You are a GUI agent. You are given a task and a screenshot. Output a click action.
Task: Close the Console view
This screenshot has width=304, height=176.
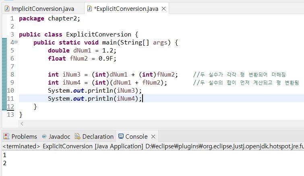tap(153, 136)
